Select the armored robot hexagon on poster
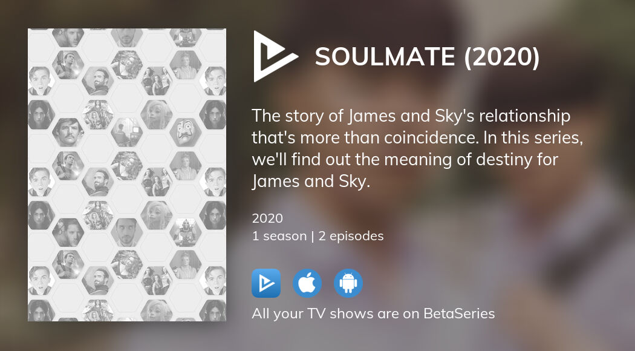Viewport: 635px width, 351px height. click(186, 232)
